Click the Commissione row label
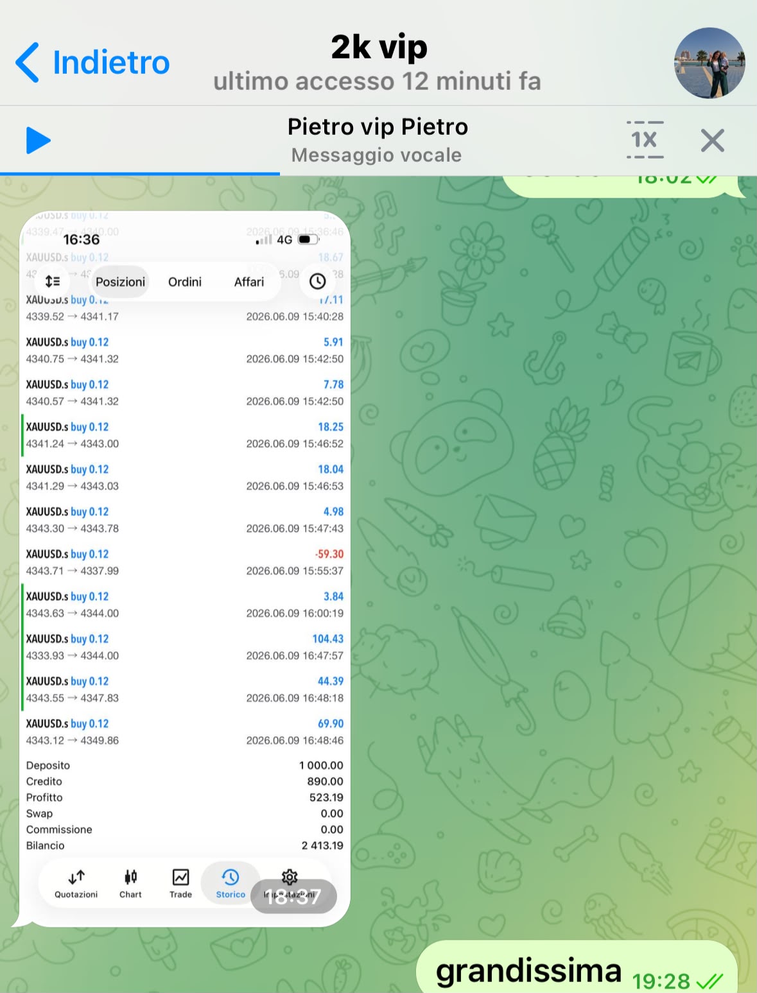This screenshot has width=757, height=993. pyautogui.click(x=59, y=829)
